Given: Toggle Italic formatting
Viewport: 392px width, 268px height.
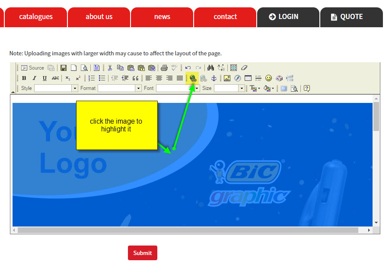Looking at the screenshot, I should point(35,78).
